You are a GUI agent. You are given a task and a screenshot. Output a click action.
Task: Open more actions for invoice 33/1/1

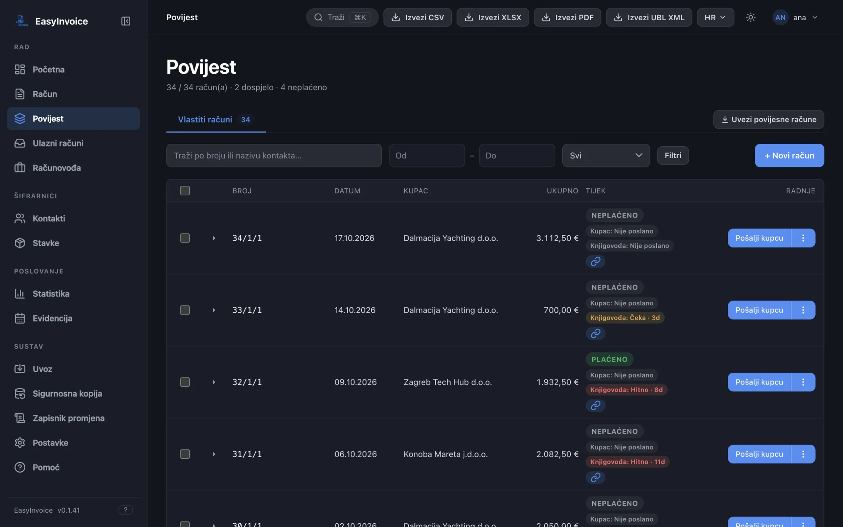coord(803,310)
